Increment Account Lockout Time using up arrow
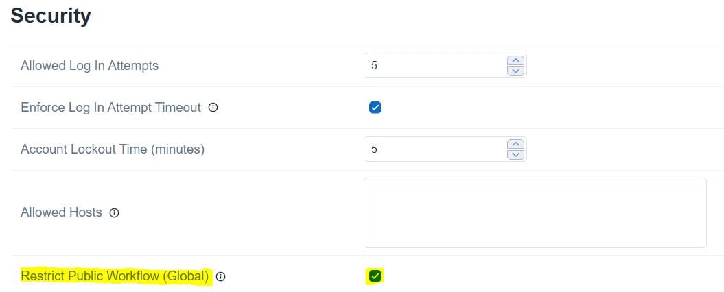This screenshot has width=724, height=292. tap(515, 145)
